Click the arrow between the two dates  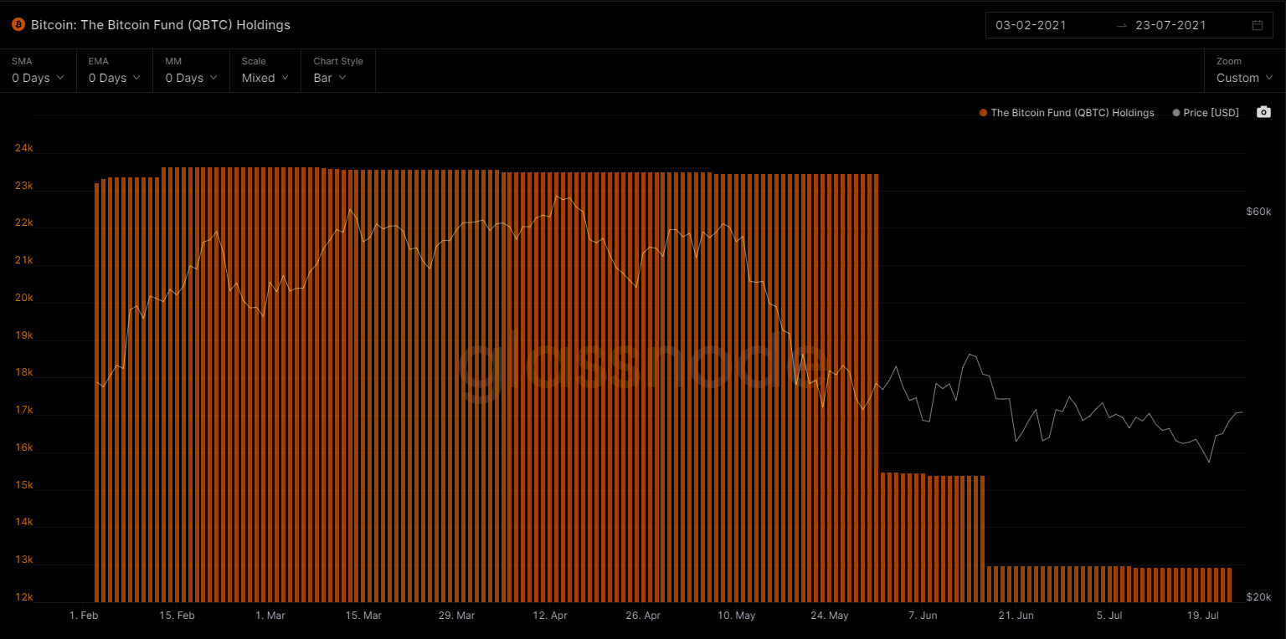click(1122, 25)
